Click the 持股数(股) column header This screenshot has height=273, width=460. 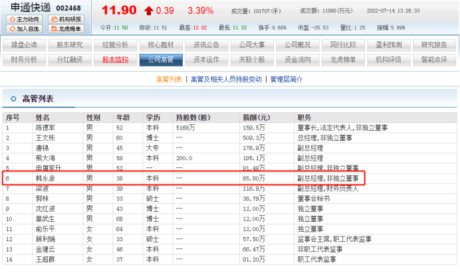pos(193,118)
